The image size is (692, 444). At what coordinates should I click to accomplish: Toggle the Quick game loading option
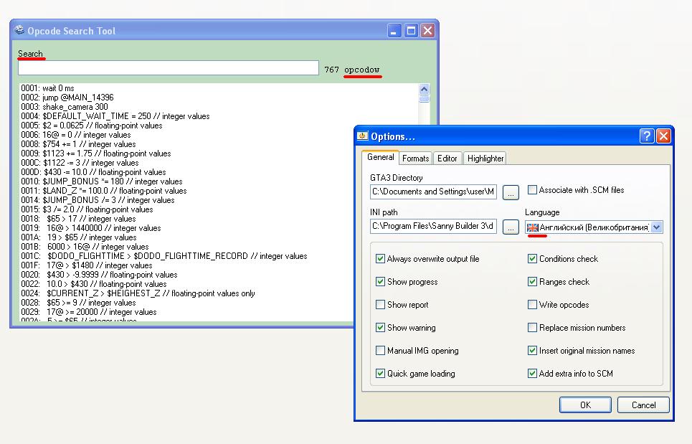tap(381, 374)
